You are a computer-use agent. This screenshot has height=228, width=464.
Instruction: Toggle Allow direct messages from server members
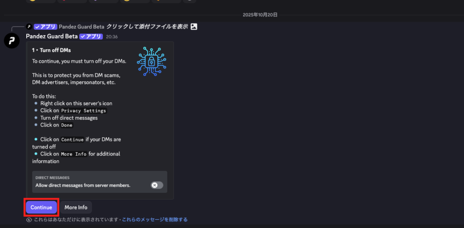tap(157, 185)
